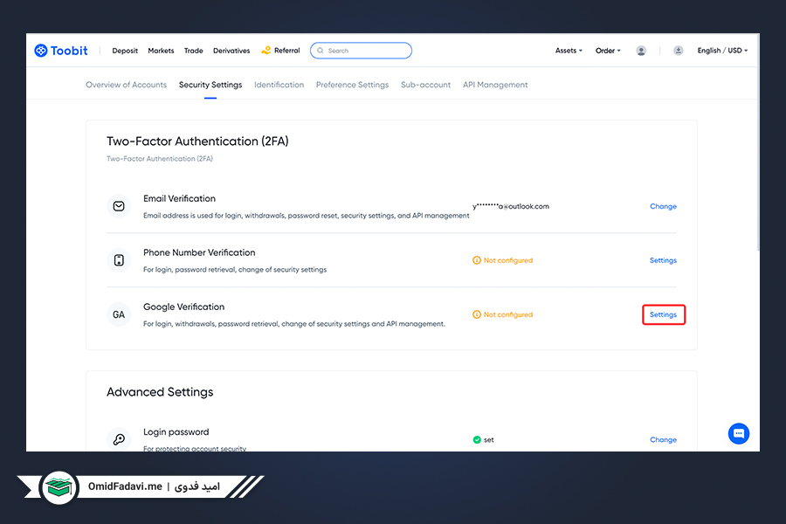Click the search magnifier icon
This screenshot has width=786, height=524.
(x=321, y=51)
